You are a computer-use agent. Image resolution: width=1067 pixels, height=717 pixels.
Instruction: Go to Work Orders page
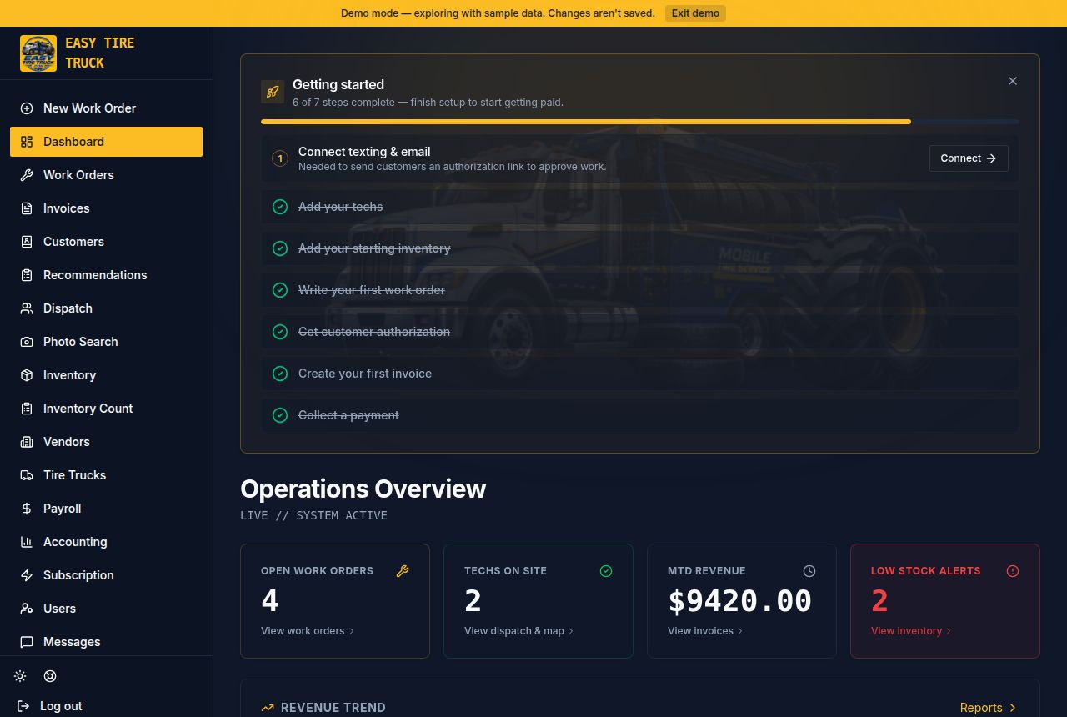[106, 175]
